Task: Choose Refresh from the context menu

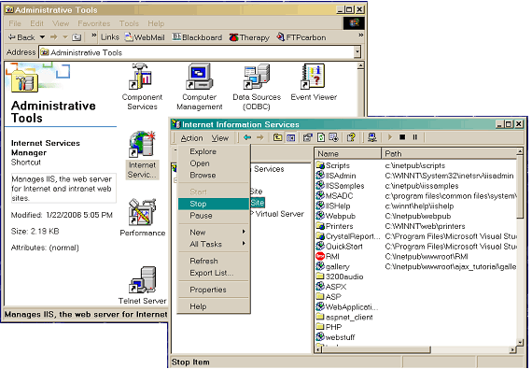Action: (x=214, y=261)
